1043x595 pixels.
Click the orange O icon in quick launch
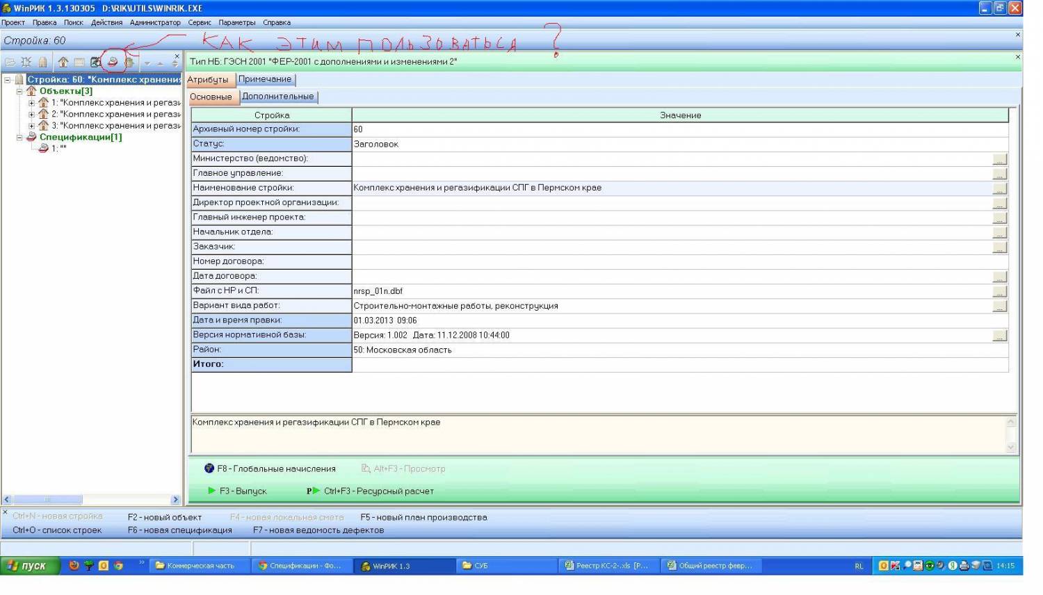104,565
